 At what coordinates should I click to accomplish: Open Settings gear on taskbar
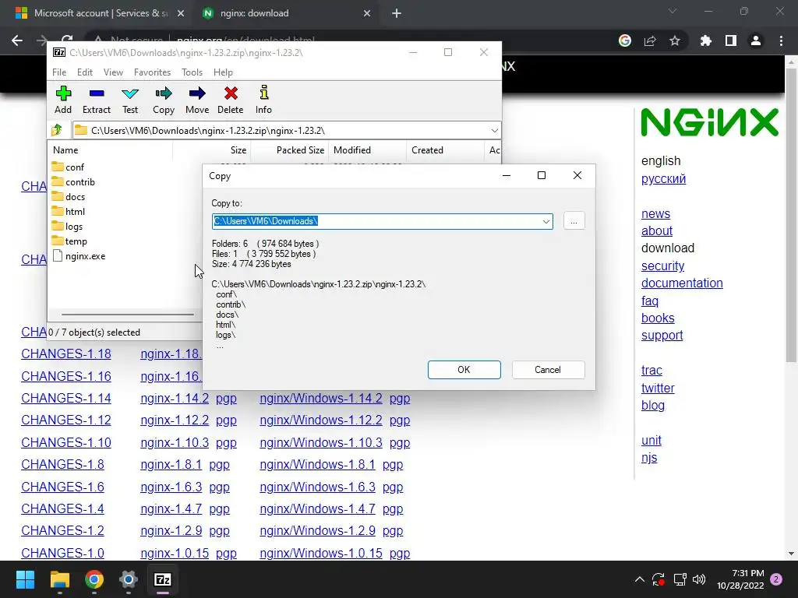click(129, 579)
